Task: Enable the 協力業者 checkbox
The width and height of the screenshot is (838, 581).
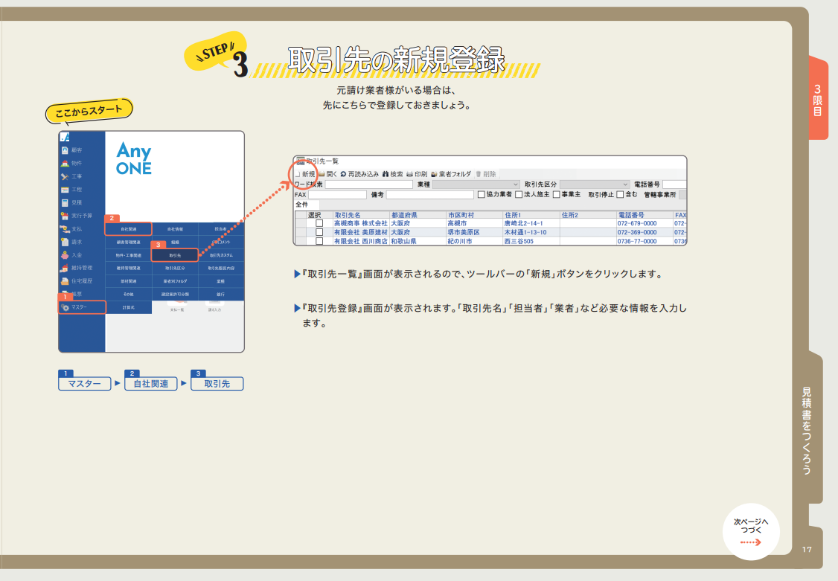Action: pos(482,195)
